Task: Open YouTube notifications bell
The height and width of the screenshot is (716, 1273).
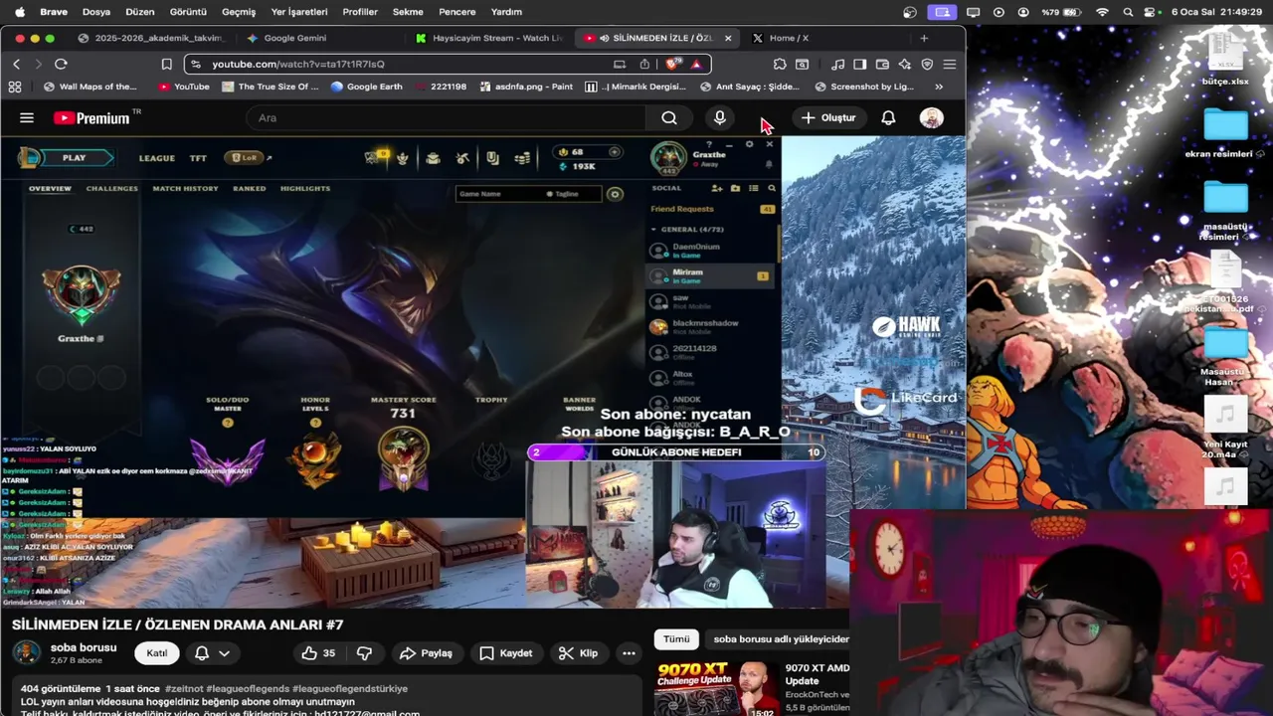Action: click(888, 117)
